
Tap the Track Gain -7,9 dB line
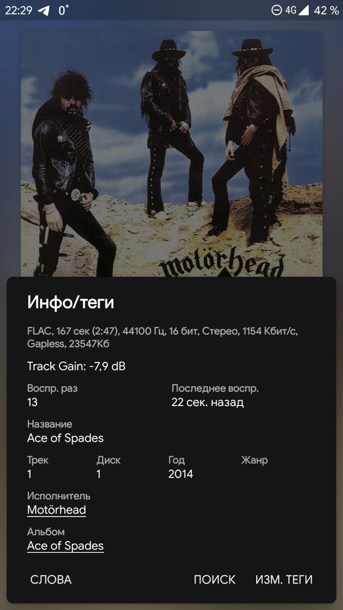[x=76, y=366]
